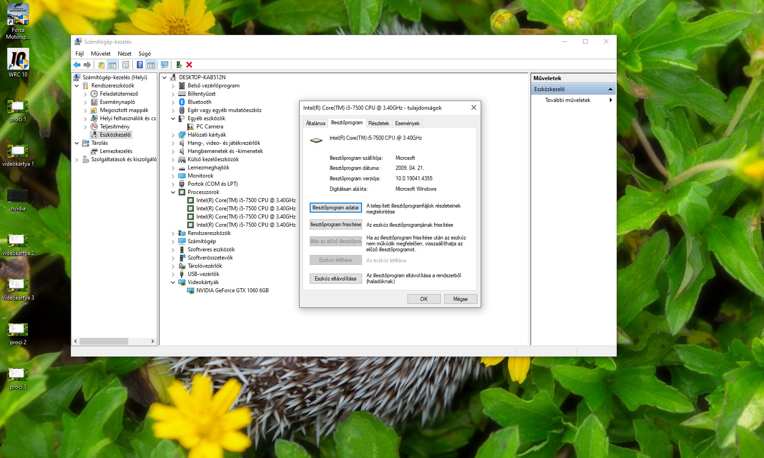Click the red X uninstall device icon

tap(189, 65)
